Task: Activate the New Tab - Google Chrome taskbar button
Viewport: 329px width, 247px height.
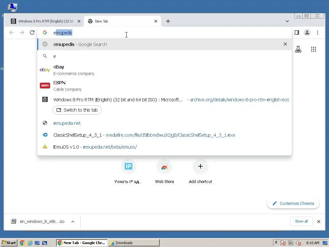Action: click(82, 243)
